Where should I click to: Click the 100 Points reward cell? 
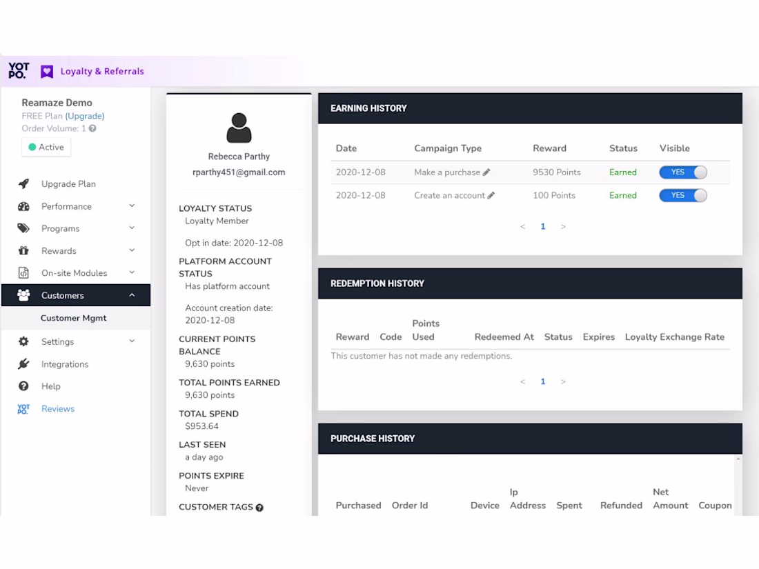pos(554,195)
